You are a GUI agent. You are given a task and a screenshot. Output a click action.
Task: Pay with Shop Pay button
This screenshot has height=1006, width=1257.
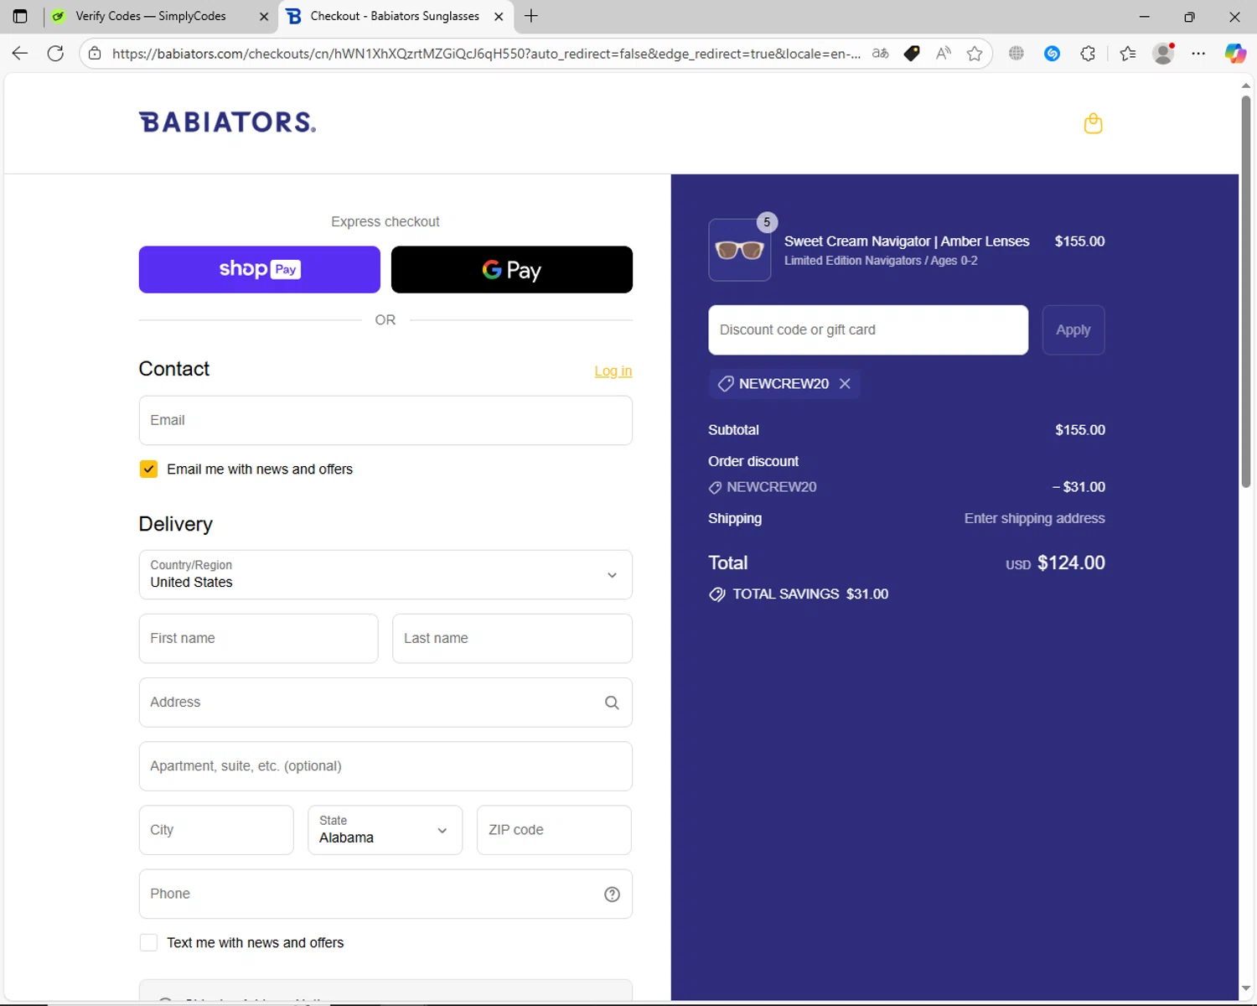(x=260, y=269)
